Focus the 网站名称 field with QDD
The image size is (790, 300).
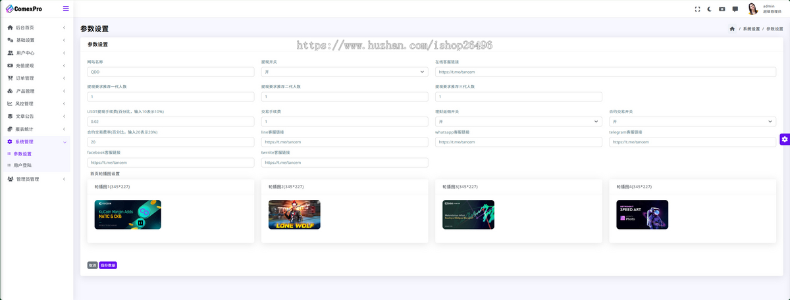tap(171, 72)
